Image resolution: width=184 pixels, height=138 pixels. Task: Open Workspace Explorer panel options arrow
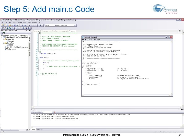(27, 30)
